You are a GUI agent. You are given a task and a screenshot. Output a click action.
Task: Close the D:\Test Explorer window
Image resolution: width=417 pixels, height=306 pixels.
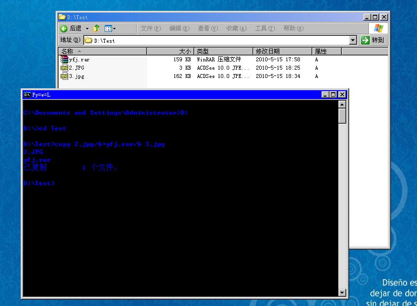[384, 17]
